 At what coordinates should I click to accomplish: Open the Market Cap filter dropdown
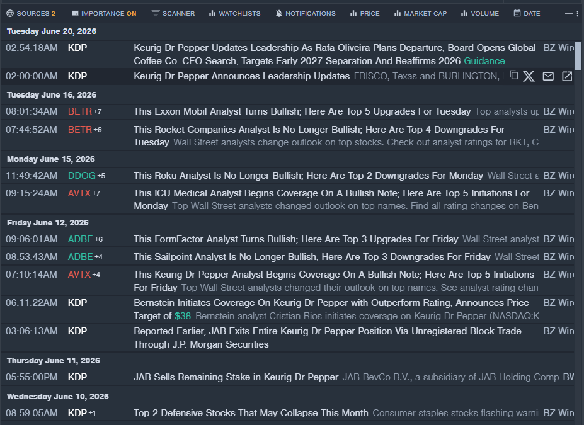click(x=420, y=13)
